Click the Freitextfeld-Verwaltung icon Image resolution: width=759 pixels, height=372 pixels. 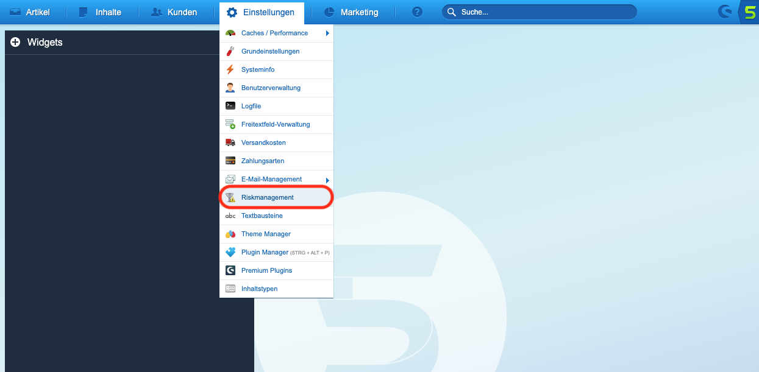[230, 124]
